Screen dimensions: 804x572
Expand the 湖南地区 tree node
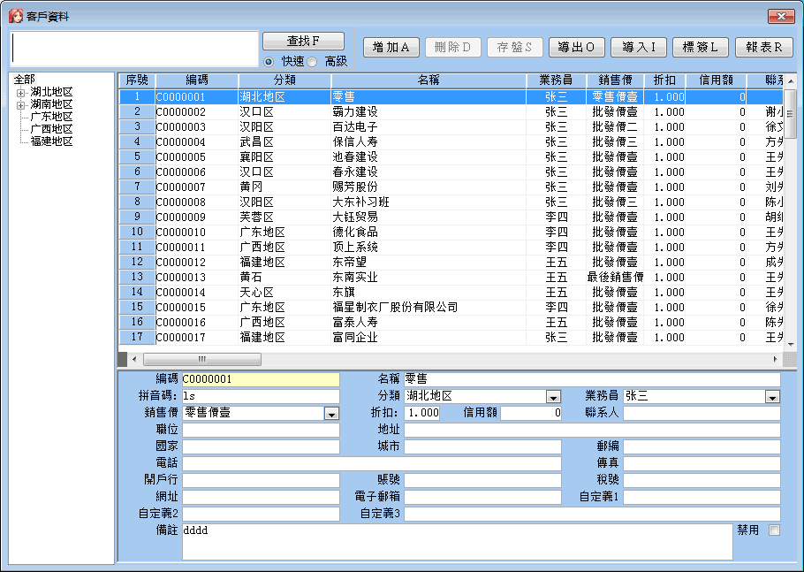point(21,104)
